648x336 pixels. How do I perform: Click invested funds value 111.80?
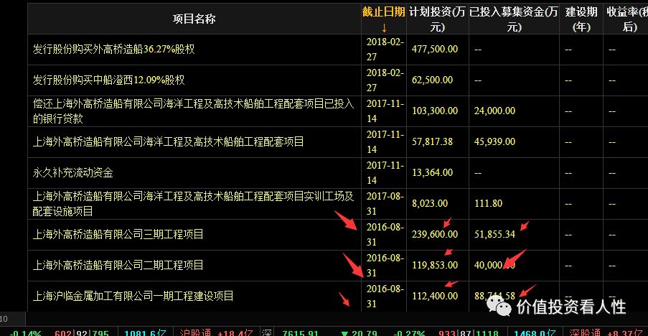pos(489,204)
